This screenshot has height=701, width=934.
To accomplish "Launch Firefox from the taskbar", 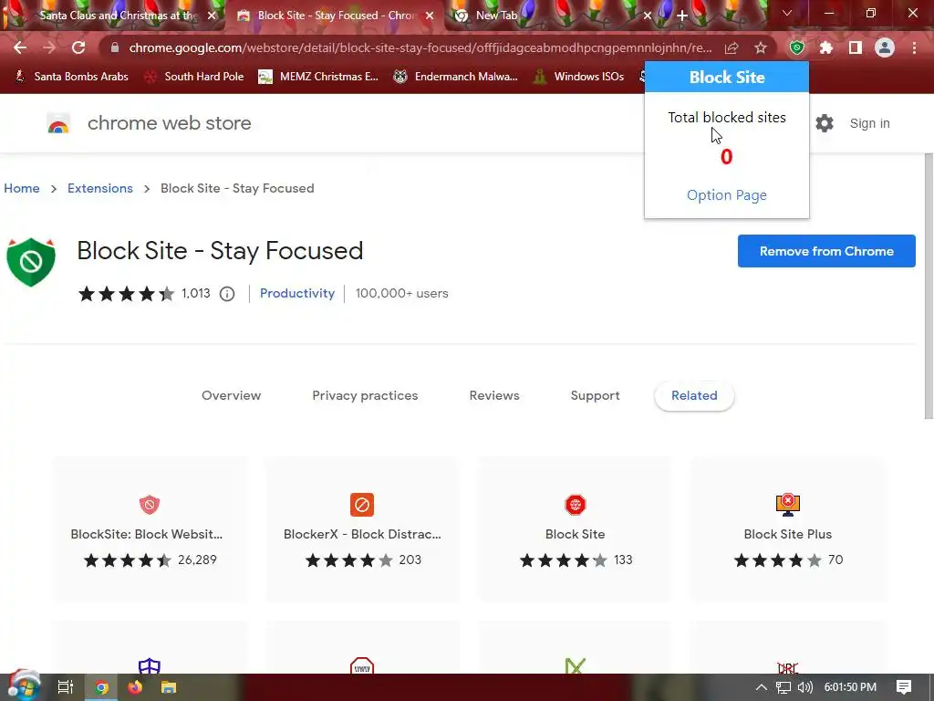I will tap(135, 687).
